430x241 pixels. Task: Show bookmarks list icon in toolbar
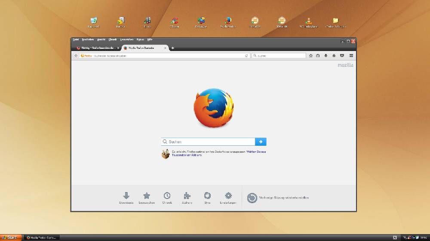(318, 55)
